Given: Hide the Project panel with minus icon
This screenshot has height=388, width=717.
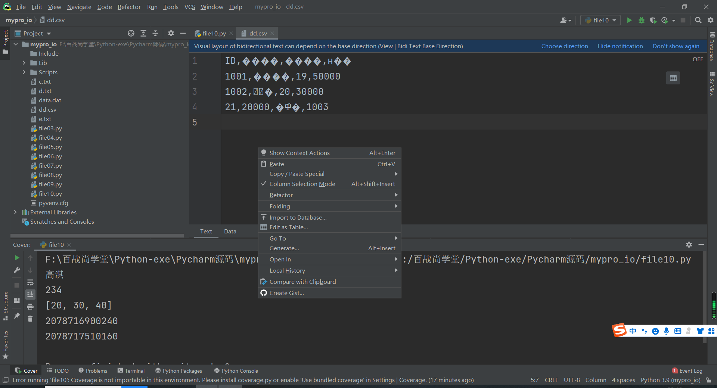Looking at the screenshot, I should (183, 33).
